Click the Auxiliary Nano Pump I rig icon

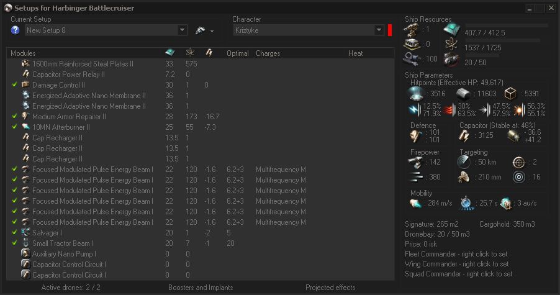tap(25, 253)
